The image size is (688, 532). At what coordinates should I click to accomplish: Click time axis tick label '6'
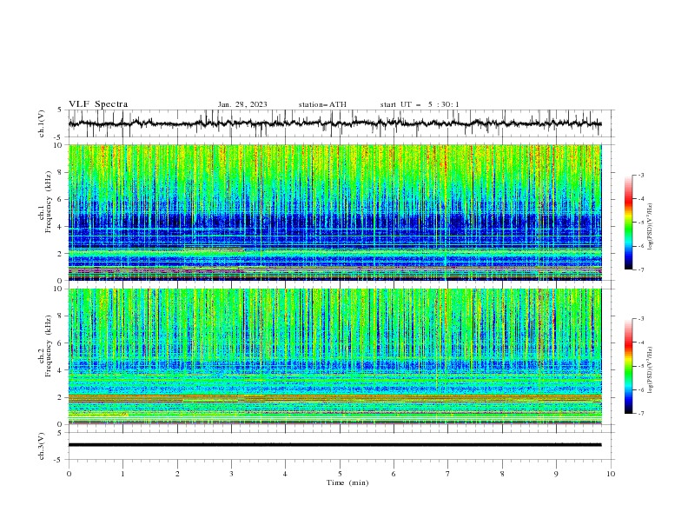(x=394, y=474)
